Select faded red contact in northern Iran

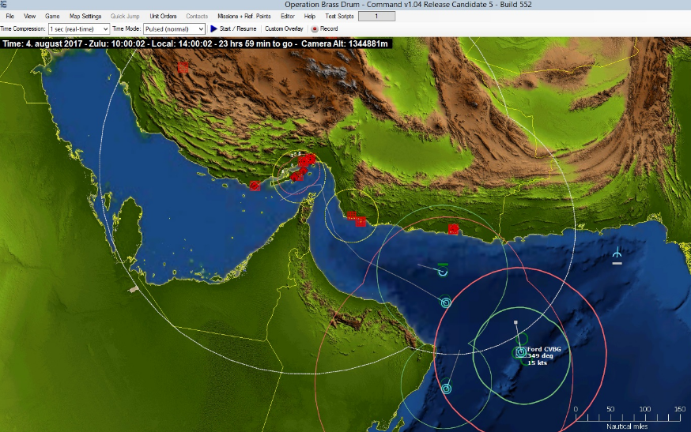coord(183,67)
